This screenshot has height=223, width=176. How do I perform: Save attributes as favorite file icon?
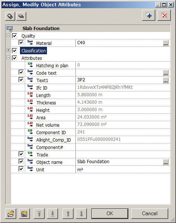coord(24,214)
